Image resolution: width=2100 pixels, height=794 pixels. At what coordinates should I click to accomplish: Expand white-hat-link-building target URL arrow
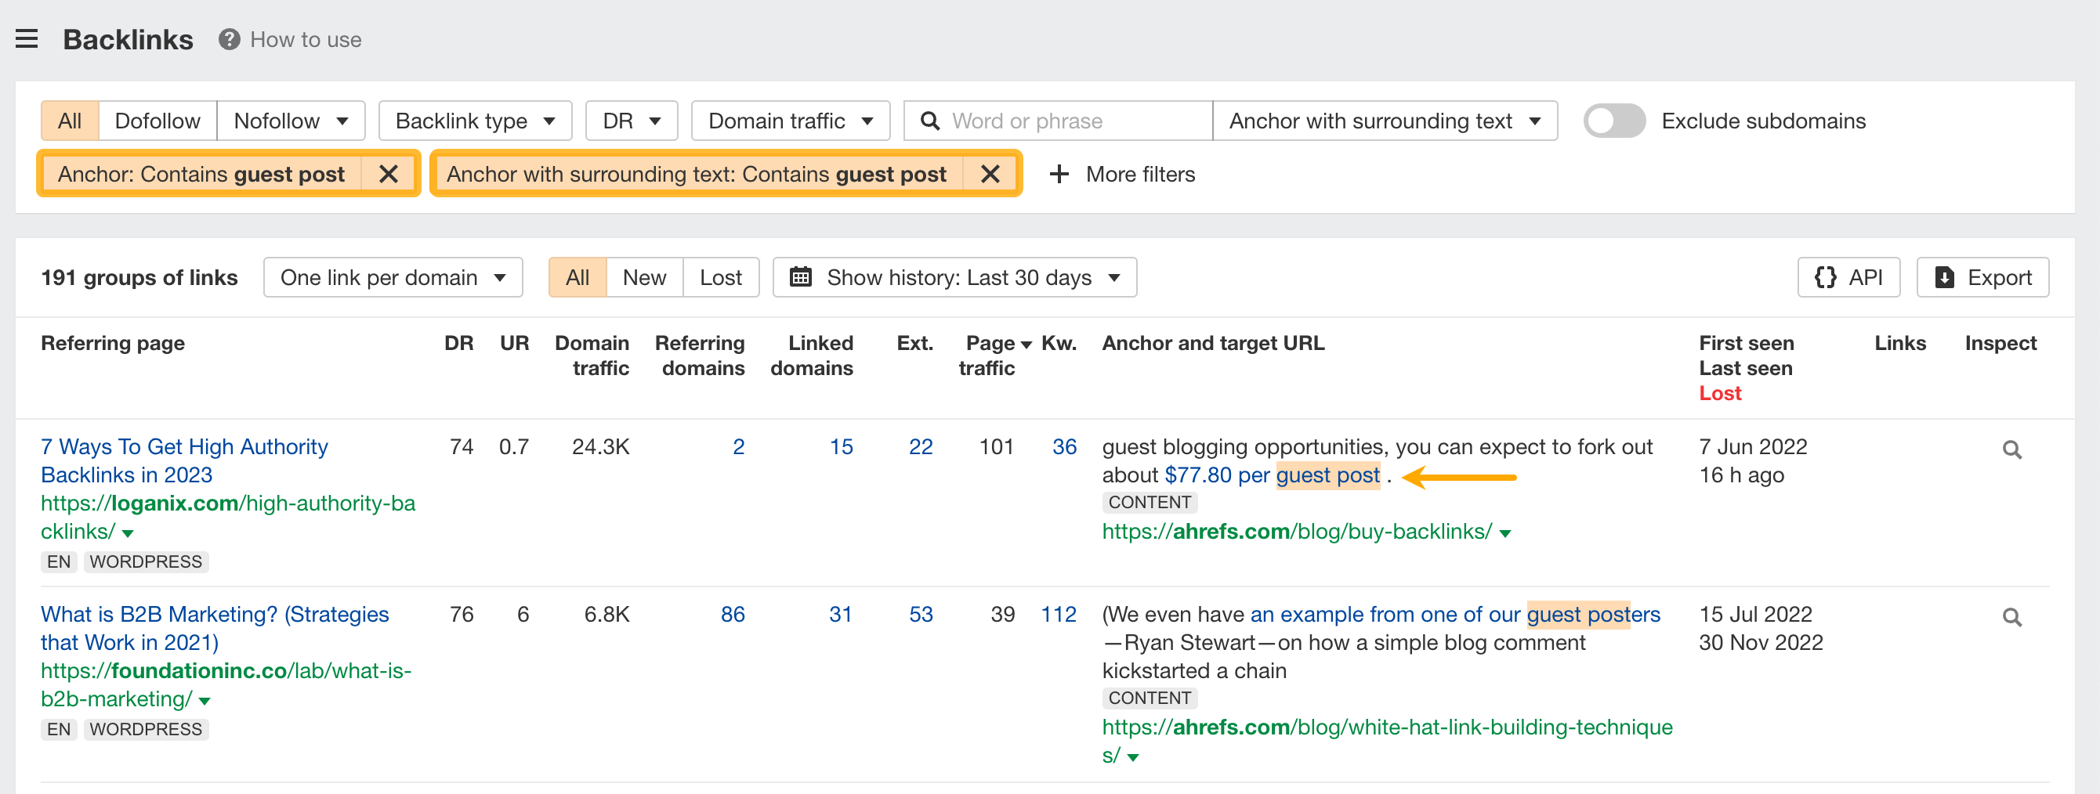tap(1133, 757)
